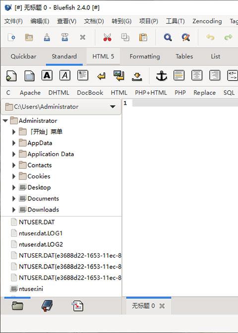This screenshot has height=333, width=238.
Task: Expand the Cookies folder
Action: point(14,176)
